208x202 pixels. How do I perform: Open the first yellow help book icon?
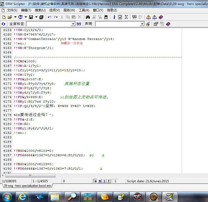coord(148,17)
